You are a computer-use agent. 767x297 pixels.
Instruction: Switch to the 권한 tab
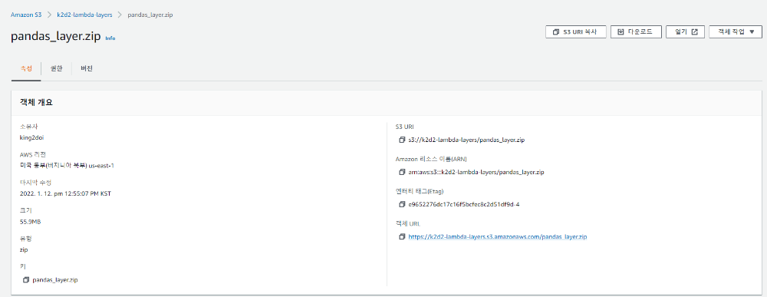[x=56, y=69]
